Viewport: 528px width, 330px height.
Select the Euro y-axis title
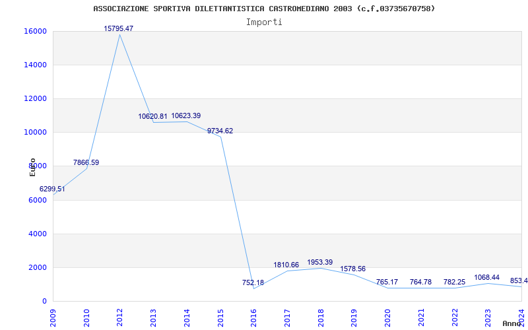point(32,168)
